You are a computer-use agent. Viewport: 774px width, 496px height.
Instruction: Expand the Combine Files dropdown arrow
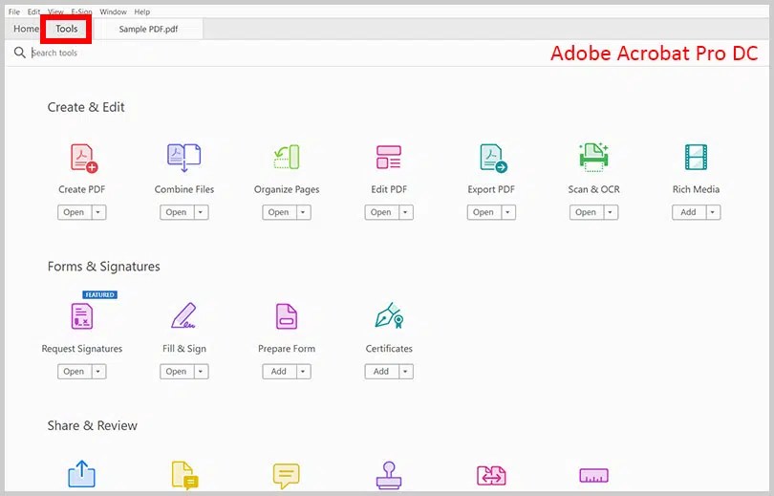click(201, 212)
